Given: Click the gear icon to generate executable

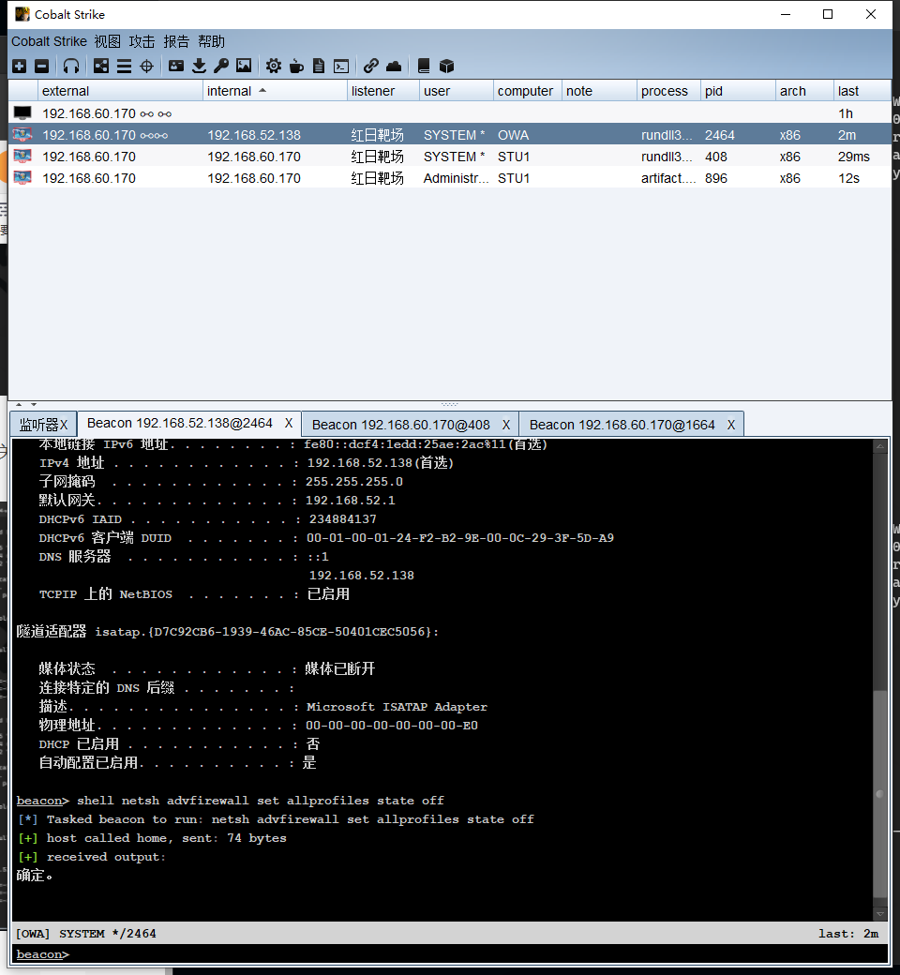Looking at the screenshot, I should click(x=274, y=66).
